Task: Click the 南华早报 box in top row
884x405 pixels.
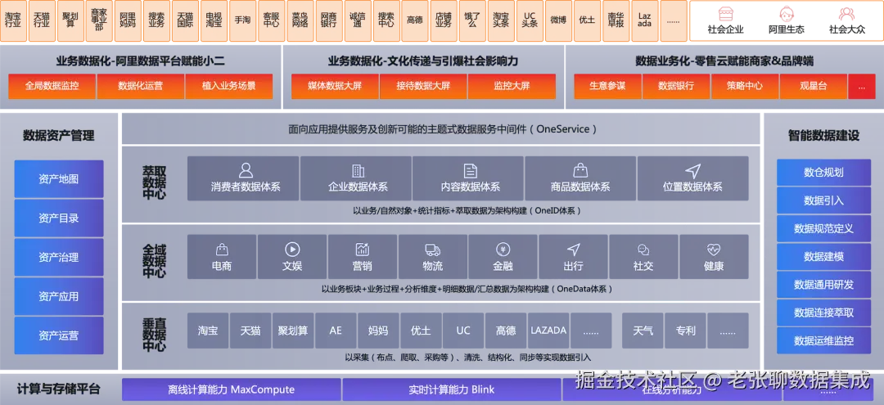Action: tap(616, 20)
